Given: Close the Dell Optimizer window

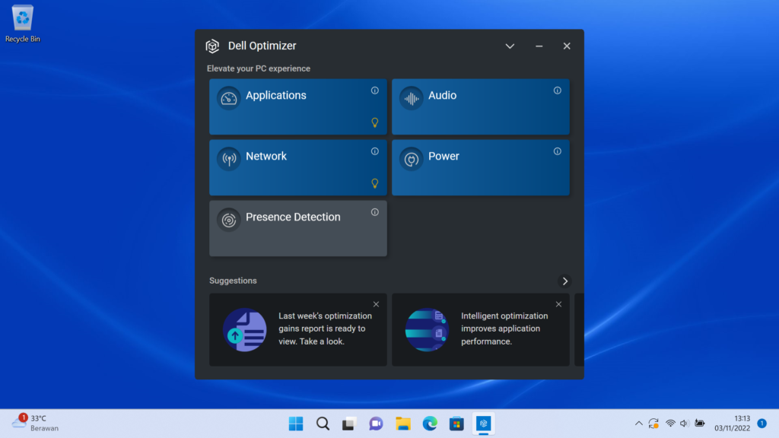Looking at the screenshot, I should coord(566,46).
